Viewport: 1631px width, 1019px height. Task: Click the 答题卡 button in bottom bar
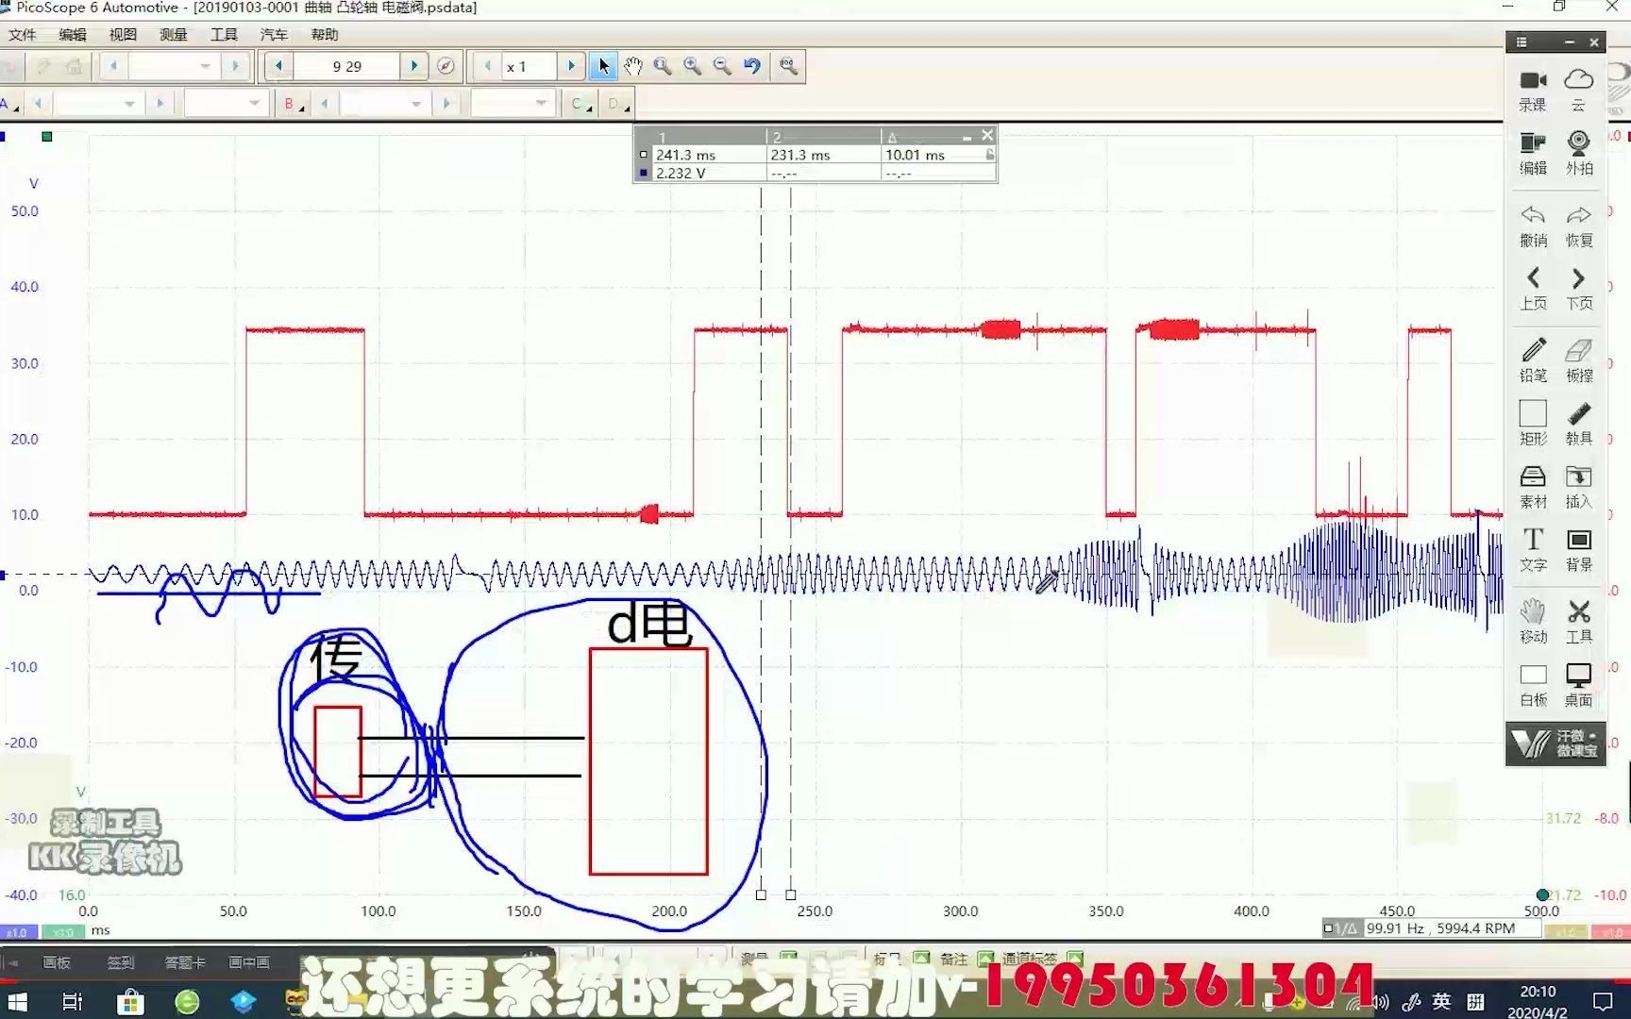(185, 962)
